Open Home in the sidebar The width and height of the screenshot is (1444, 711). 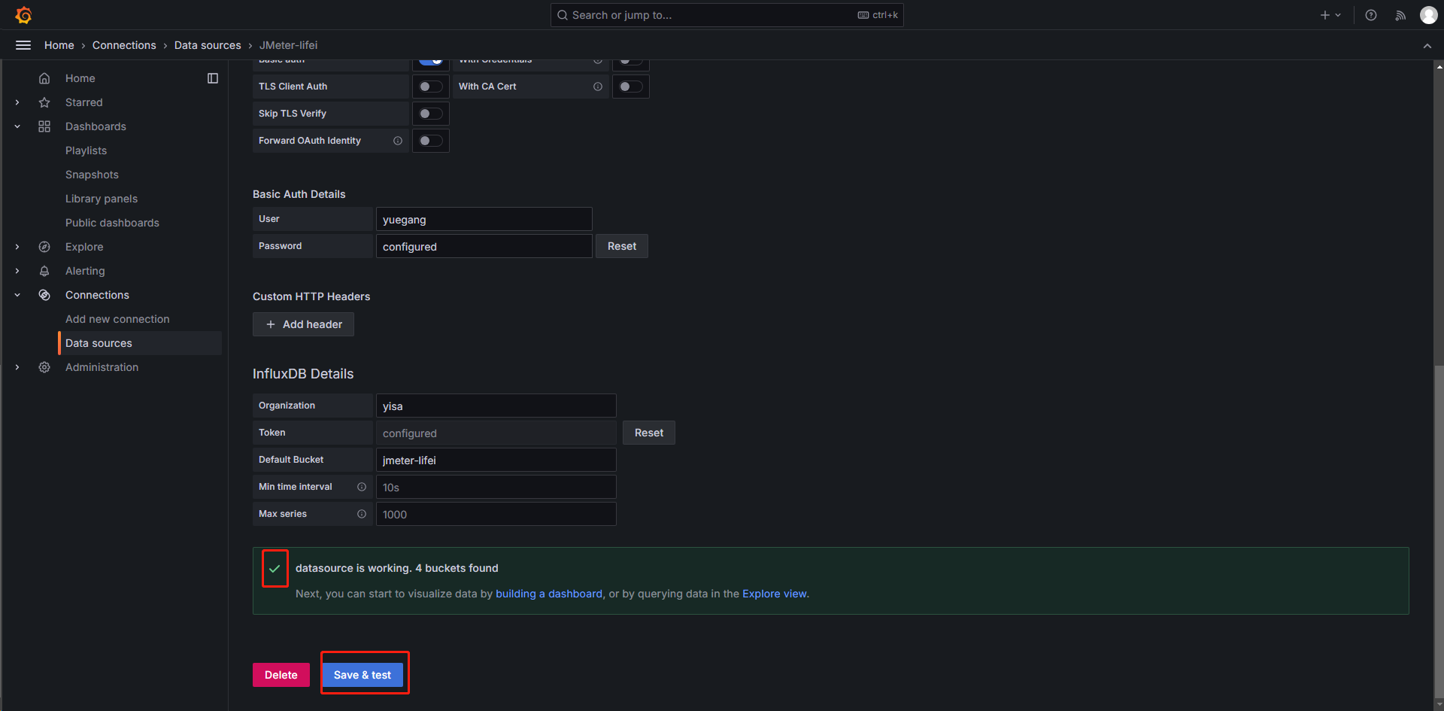click(80, 78)
